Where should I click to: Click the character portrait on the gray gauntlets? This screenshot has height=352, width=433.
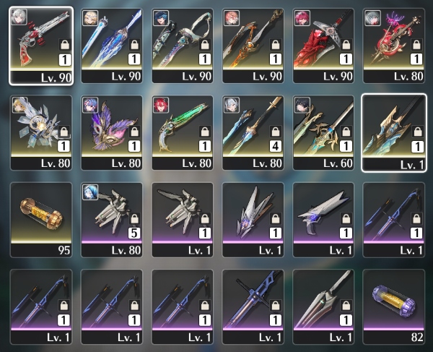click(x=90, y=192)
